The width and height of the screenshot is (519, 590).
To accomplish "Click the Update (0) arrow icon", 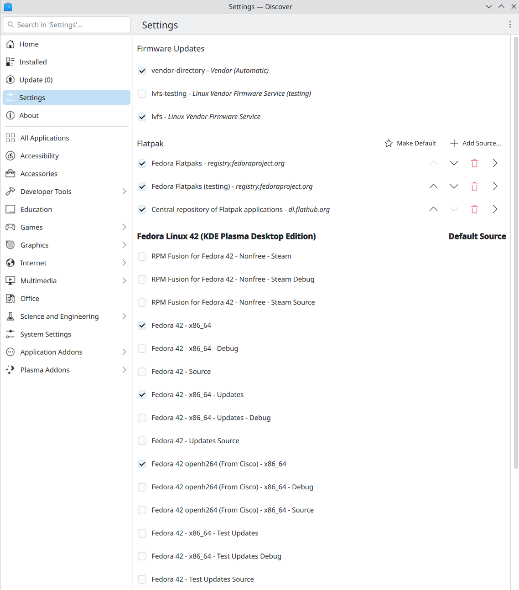I will tap(10, 80).
